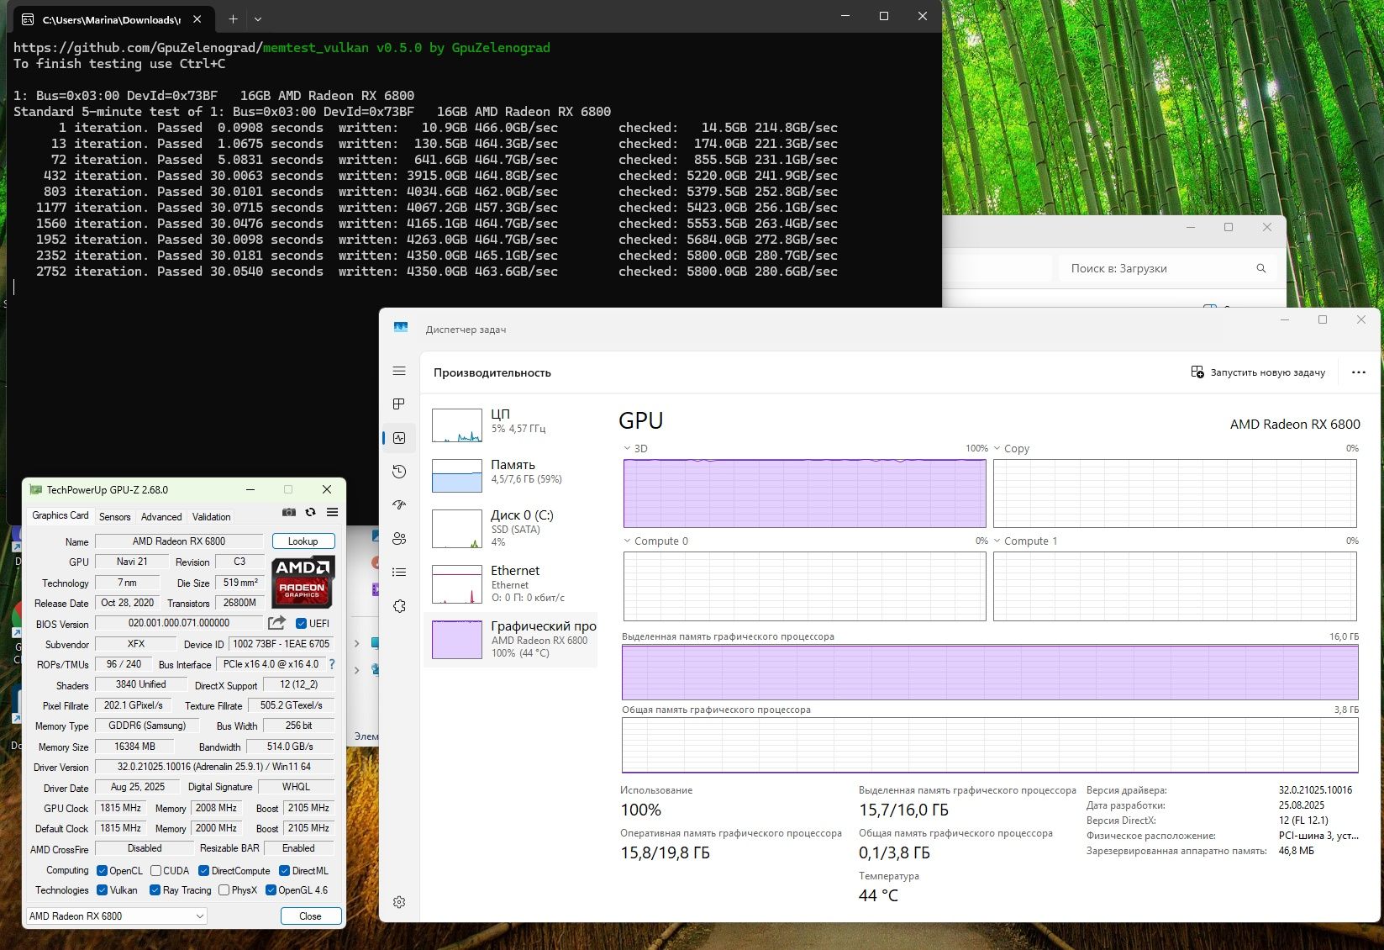Click the Close button in GPU-Z
This screenshot has width=1384, height=950.
pyautogui.click(x=310, y=916)
